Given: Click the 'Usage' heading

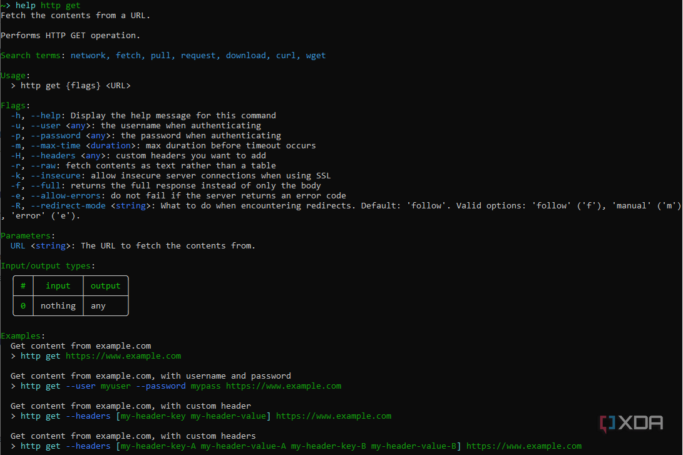Looking at the screenshot, I should click(x=14, y=75).
